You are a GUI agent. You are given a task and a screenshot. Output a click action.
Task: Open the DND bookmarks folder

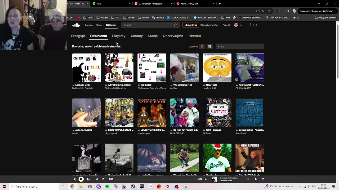point(116,18)
